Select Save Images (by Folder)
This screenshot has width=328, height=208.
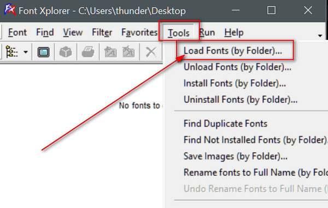point(236,156)
